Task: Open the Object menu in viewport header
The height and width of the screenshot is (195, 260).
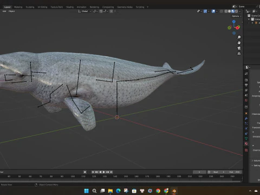Action: pyautogui.click(x=11, y=11)
